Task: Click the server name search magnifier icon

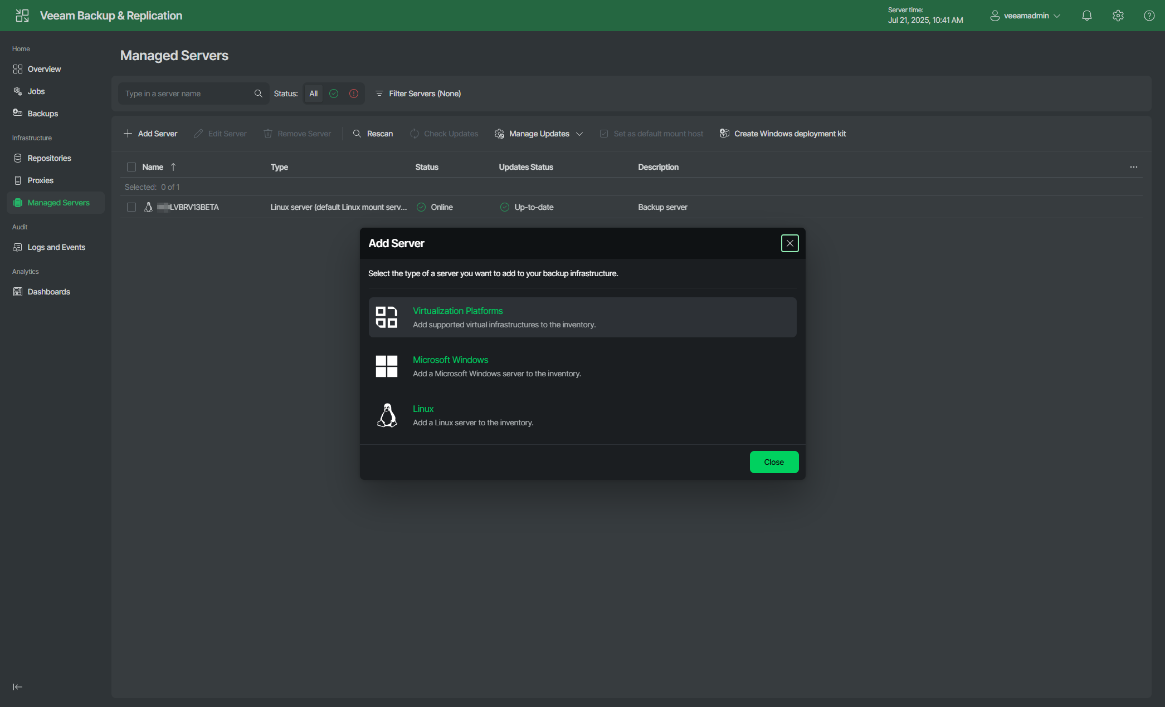Action: coord(258,94)
